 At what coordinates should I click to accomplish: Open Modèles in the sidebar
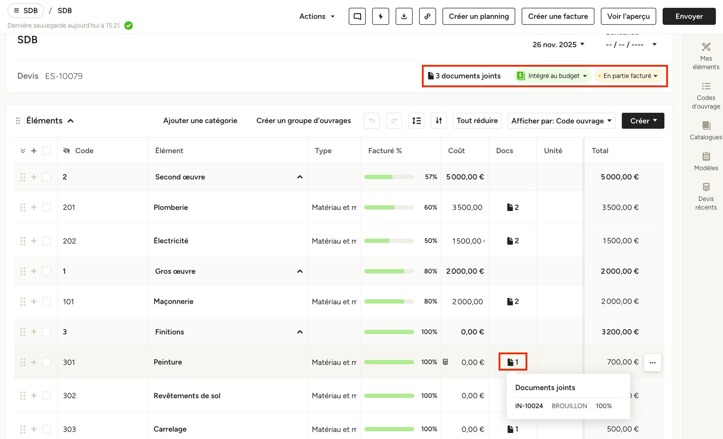(706, 162)
